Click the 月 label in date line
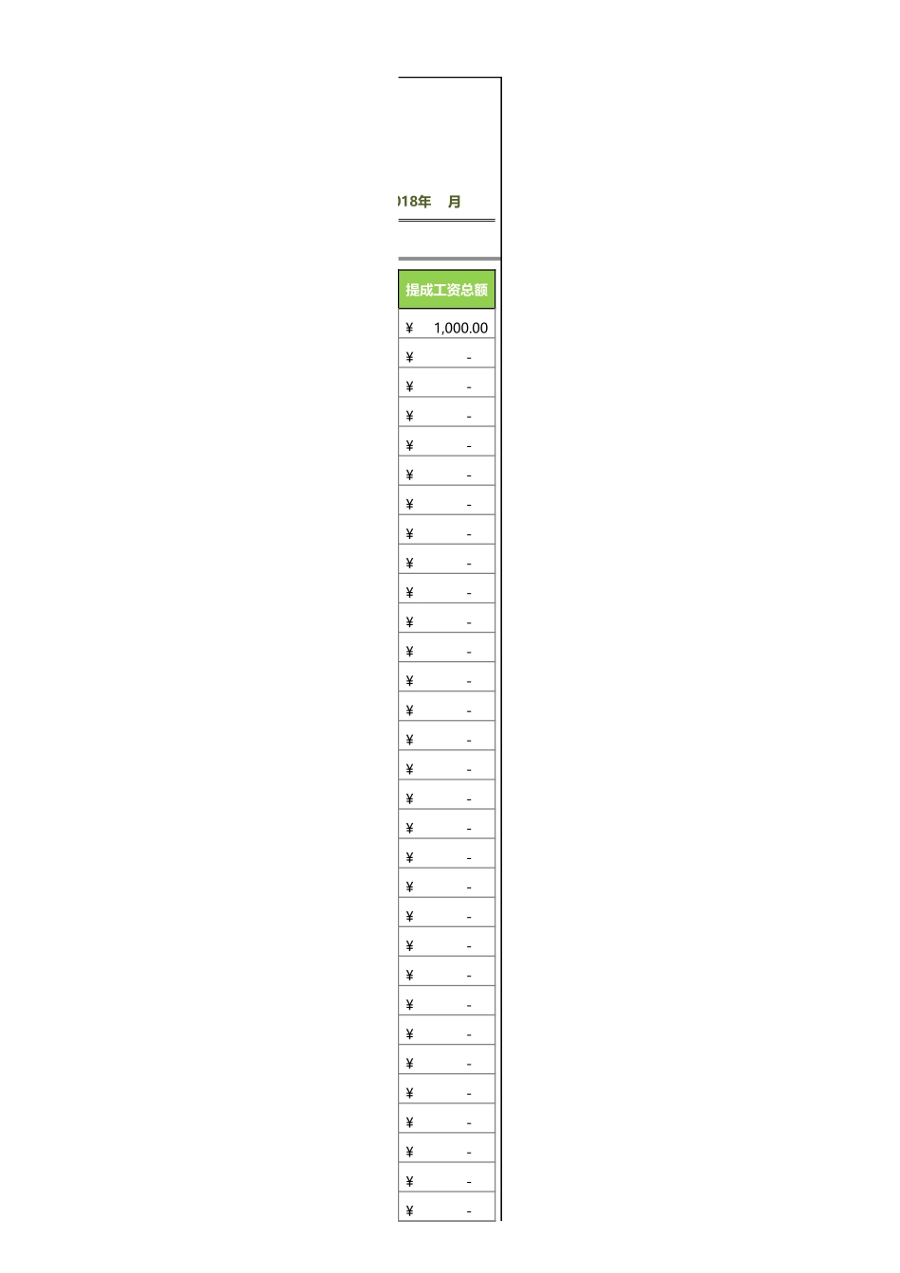 [455, 202]
